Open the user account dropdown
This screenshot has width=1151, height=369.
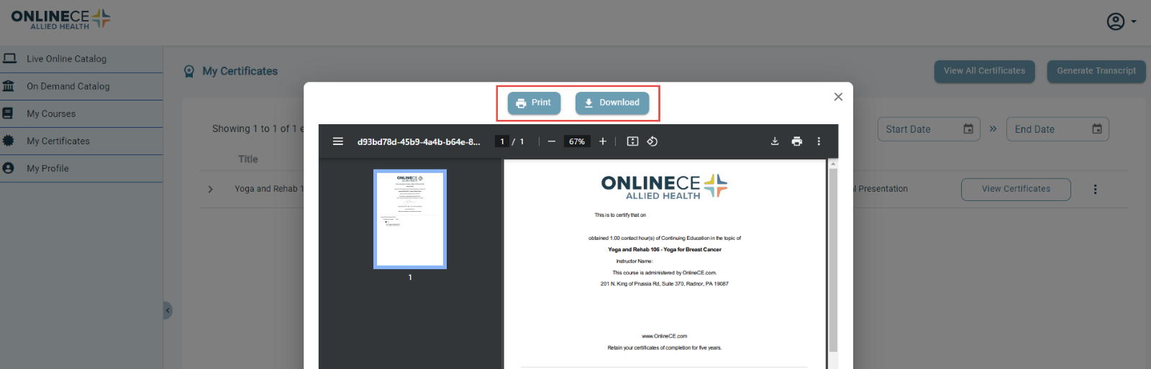[x=1121, y=22]
